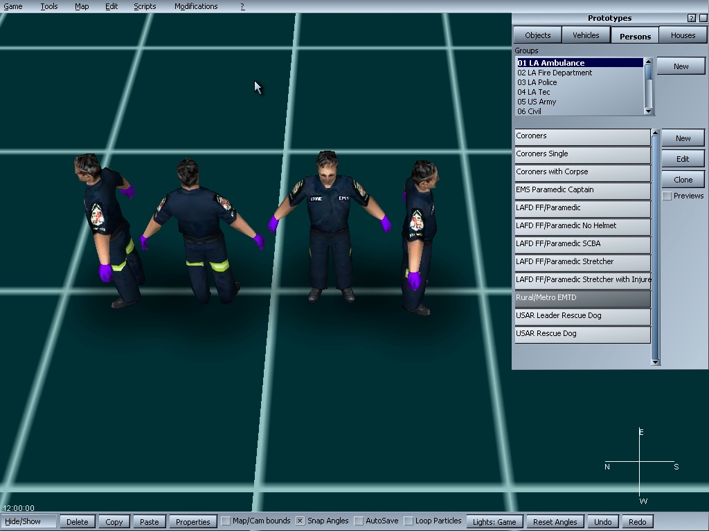709x531 pixels.
Task: Click the prototype list vertical scrollbar
Action: point(656,242)
